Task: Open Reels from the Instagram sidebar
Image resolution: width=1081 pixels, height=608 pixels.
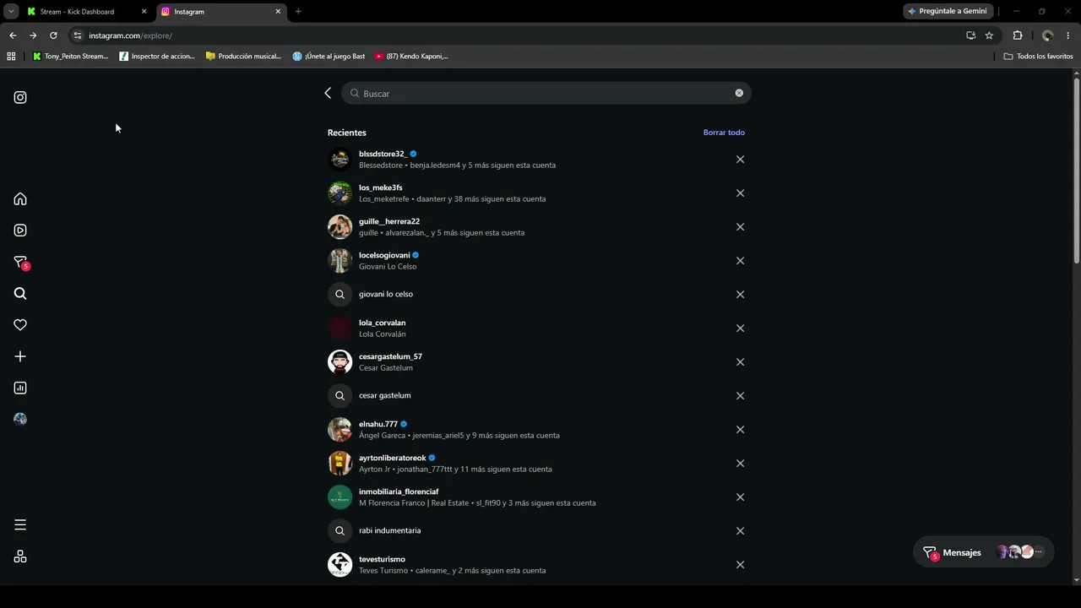Action: tap(20, 231)
